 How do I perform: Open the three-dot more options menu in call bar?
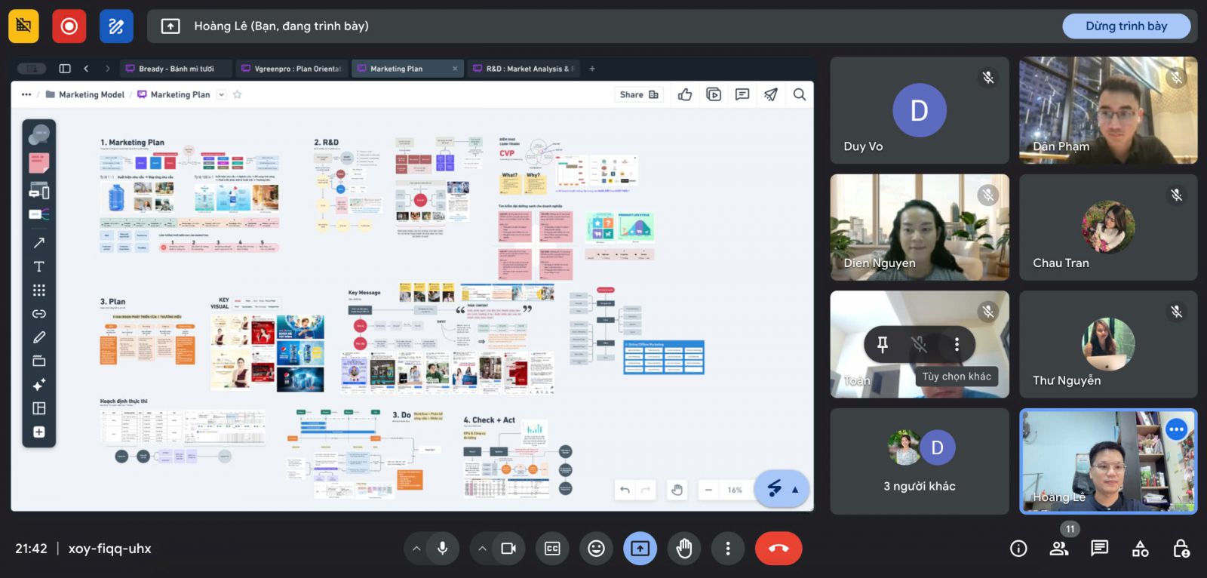click(x=728, y=549)
